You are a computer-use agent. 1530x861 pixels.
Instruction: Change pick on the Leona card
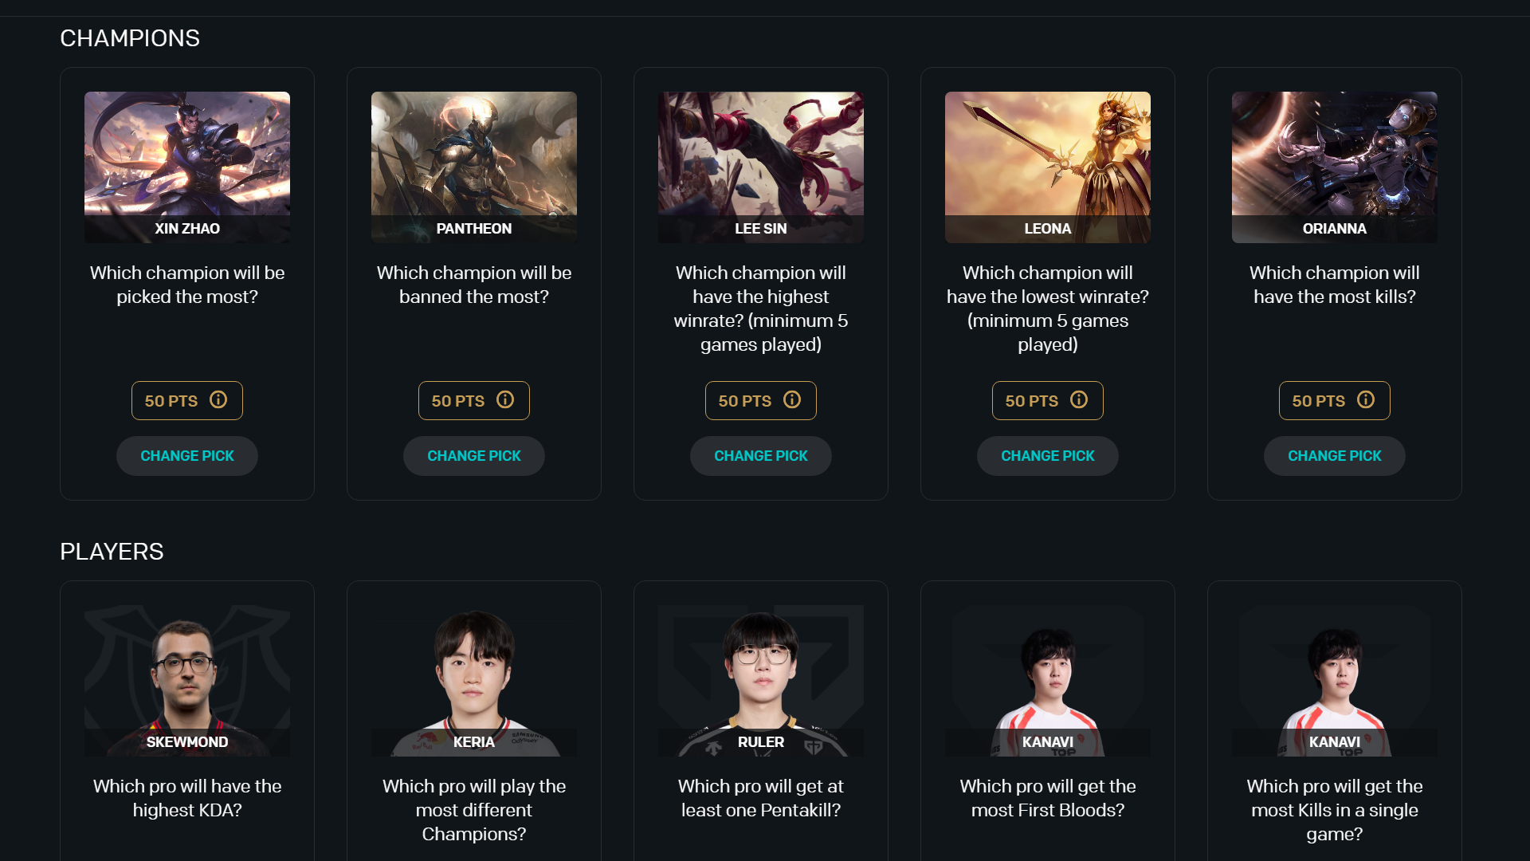coord(1048,456)
